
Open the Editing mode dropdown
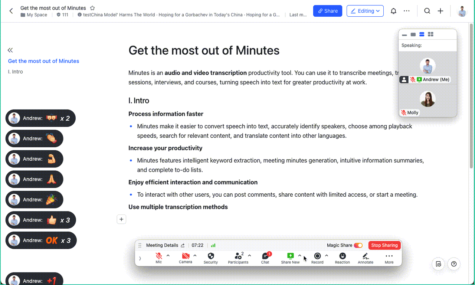point(365,11)
